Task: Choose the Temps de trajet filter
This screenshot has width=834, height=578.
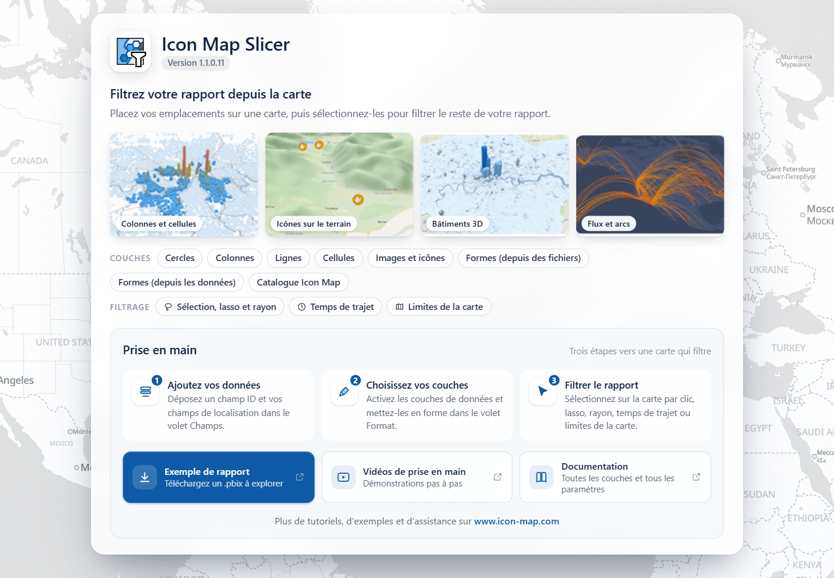Action: (335, 307)
